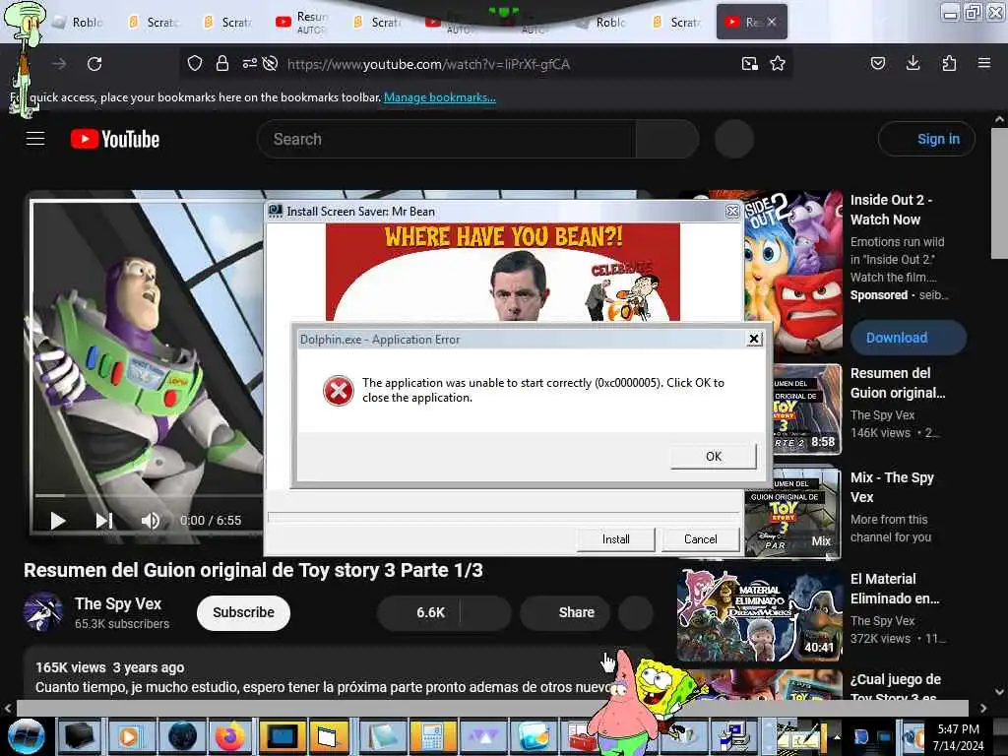Click the horizontal scrollbar right arrow

coord(983,709)
